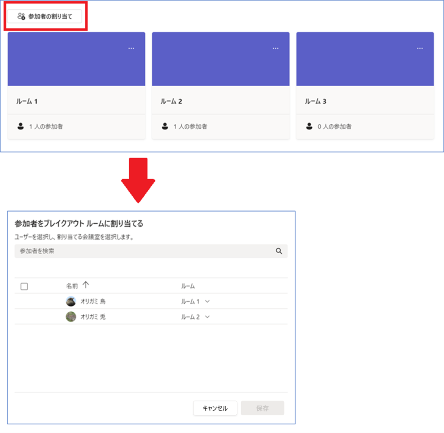Toggle the select-all participants checkbox
444x433 pixels.
point(24,286)
